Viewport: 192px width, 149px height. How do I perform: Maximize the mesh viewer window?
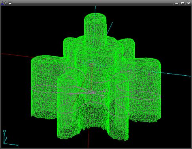(183, 3)
